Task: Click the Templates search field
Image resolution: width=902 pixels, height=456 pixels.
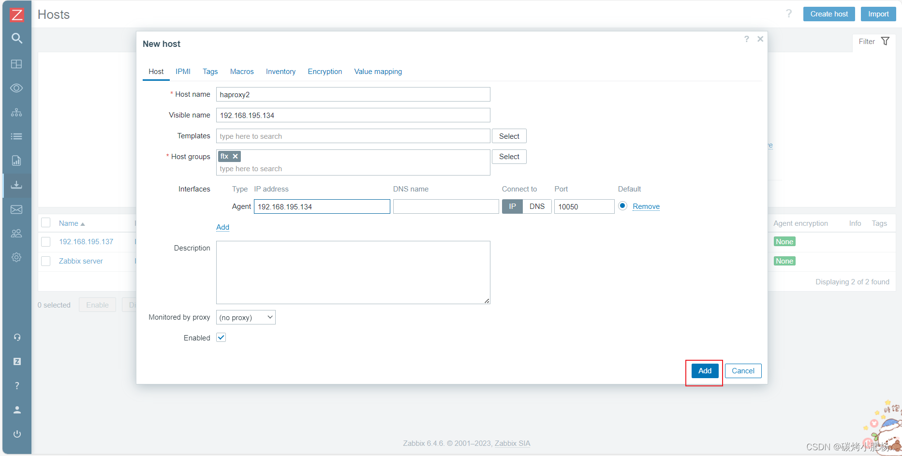Action: [x=353, y=136]
